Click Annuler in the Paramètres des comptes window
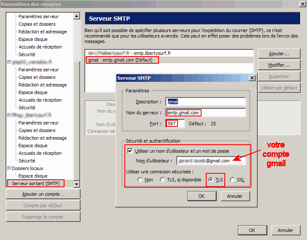307x240 pixels. 285,230
